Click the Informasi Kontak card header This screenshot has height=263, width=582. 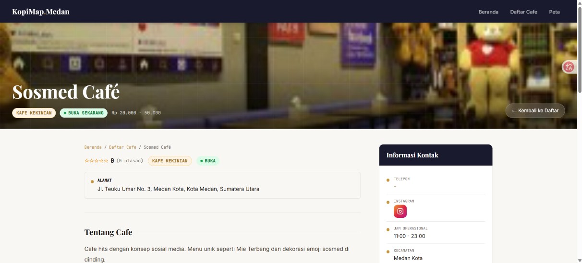(436, 155)
